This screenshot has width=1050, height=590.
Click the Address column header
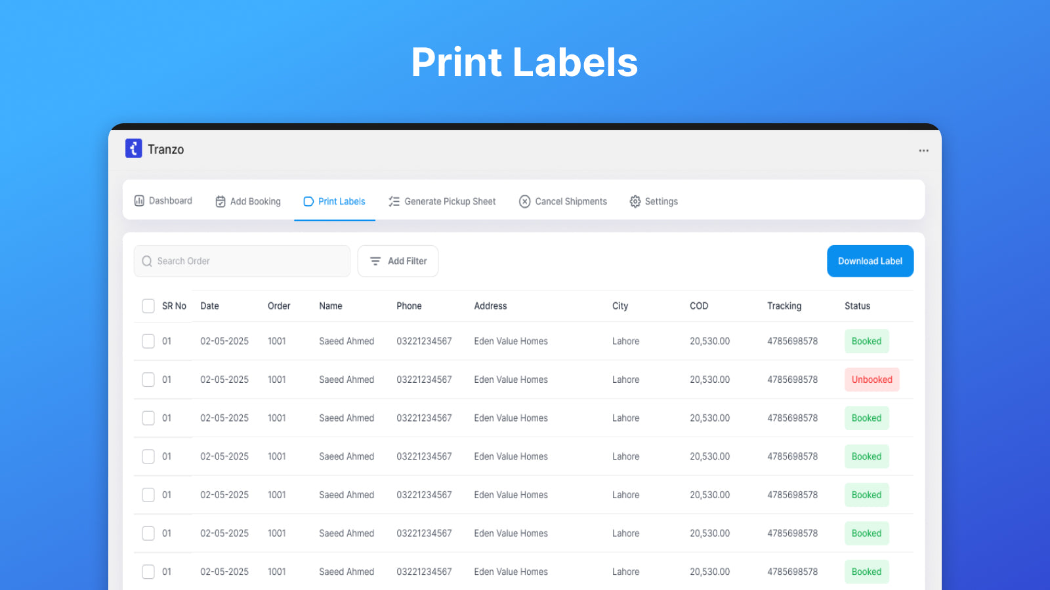coord(491,306)
